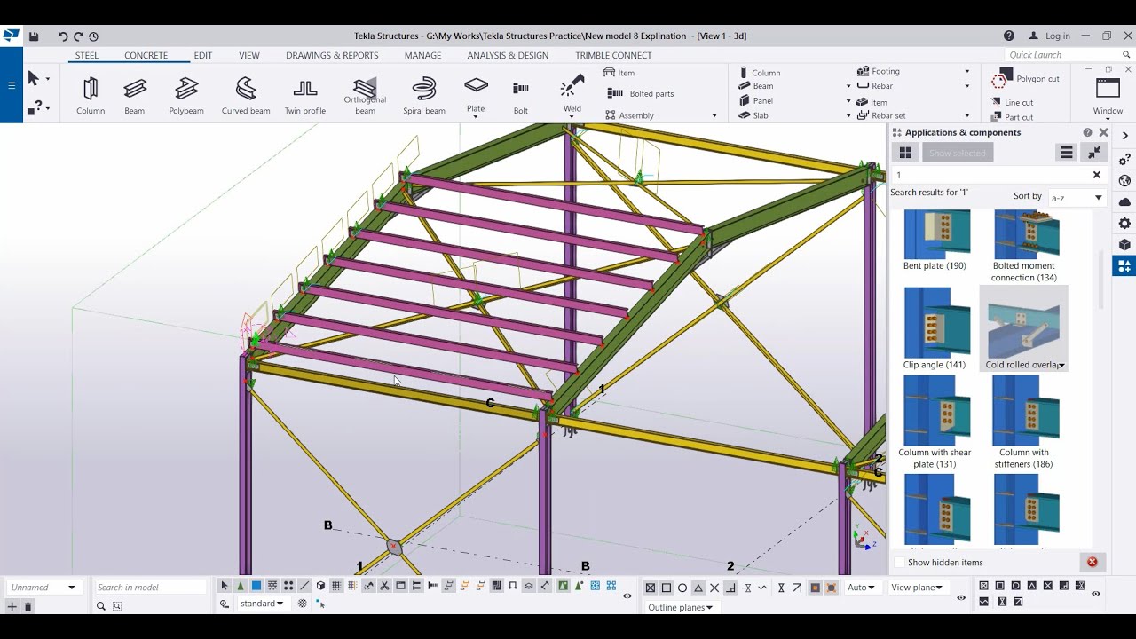Click the concrete Slab button

pyautogui.click(x=754, y=115)
